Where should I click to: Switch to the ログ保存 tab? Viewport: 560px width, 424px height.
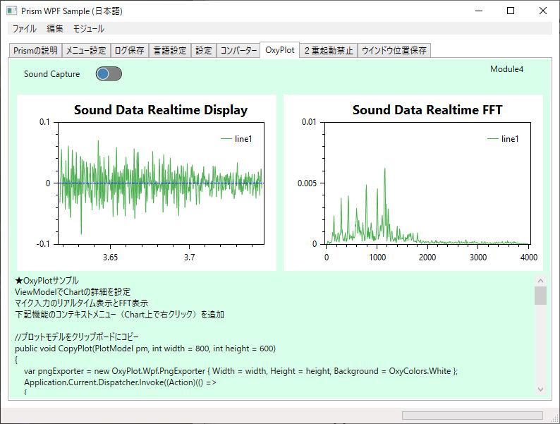[129, 50]
